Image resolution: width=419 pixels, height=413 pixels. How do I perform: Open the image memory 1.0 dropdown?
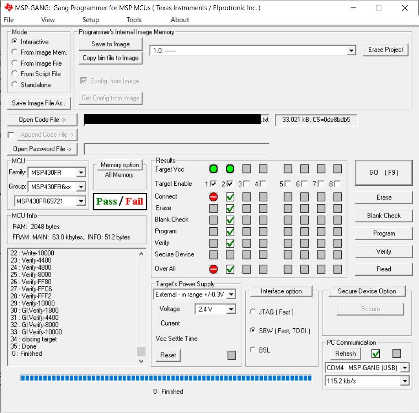tap(351, 51)
